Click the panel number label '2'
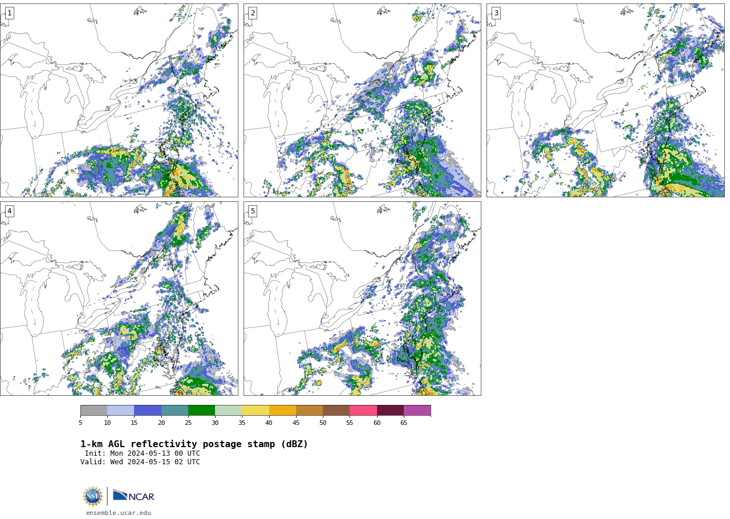Screen dimensions: 730x519 click(253, 13)
